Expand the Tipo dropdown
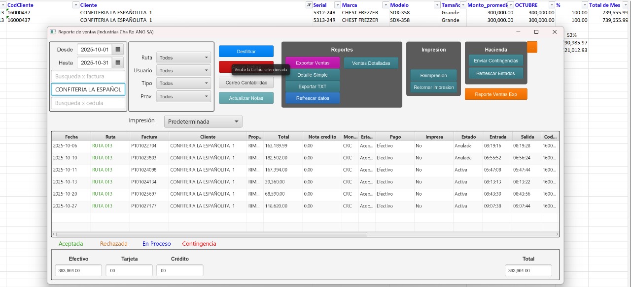The width and height of the screenshot is (631, 287). click(183, 84)
